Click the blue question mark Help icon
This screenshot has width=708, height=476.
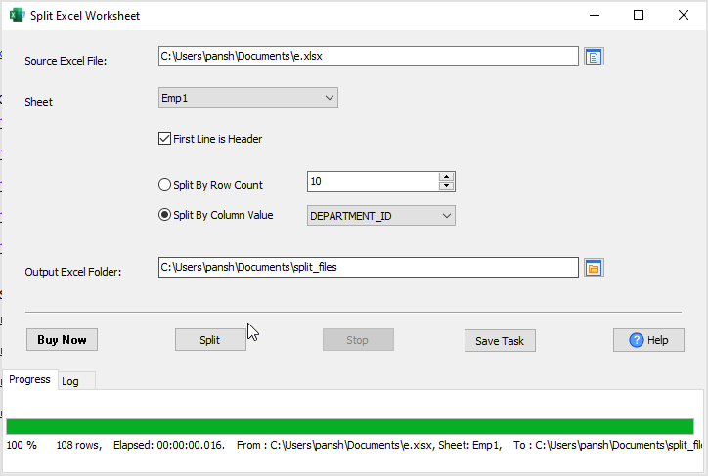pyautogui.click(x=637, y=340)
